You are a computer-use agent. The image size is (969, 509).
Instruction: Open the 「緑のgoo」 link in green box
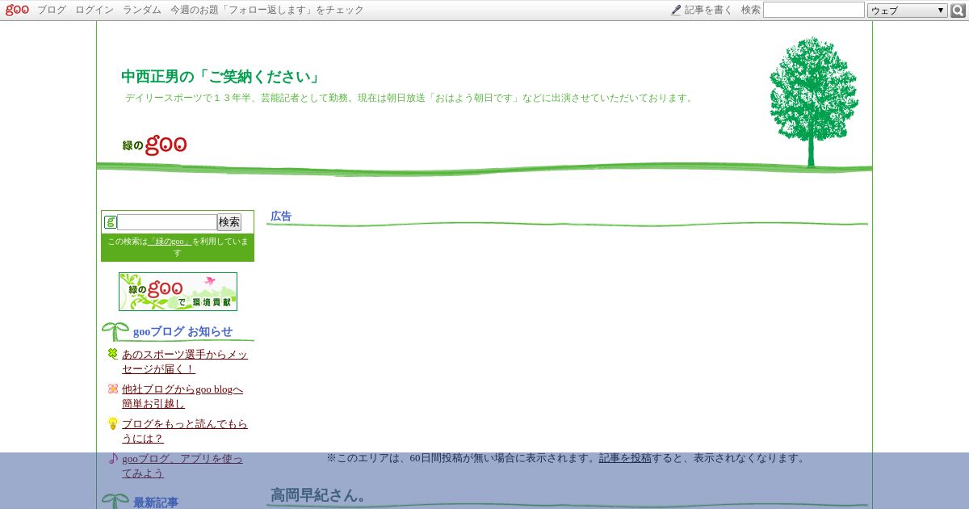(170, 242)
